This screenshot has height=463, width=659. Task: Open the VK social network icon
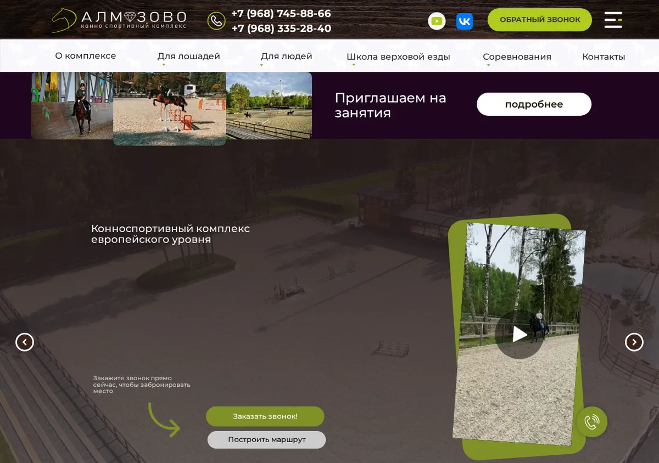click(x=465, y=21)
